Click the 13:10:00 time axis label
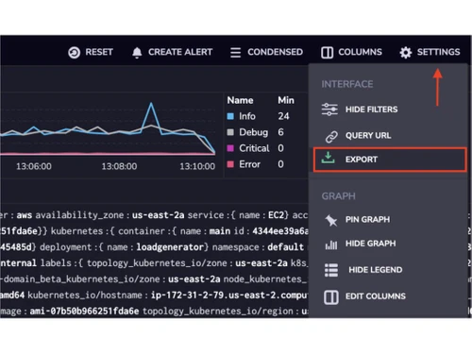472x354 pixels. pos(197,166)
